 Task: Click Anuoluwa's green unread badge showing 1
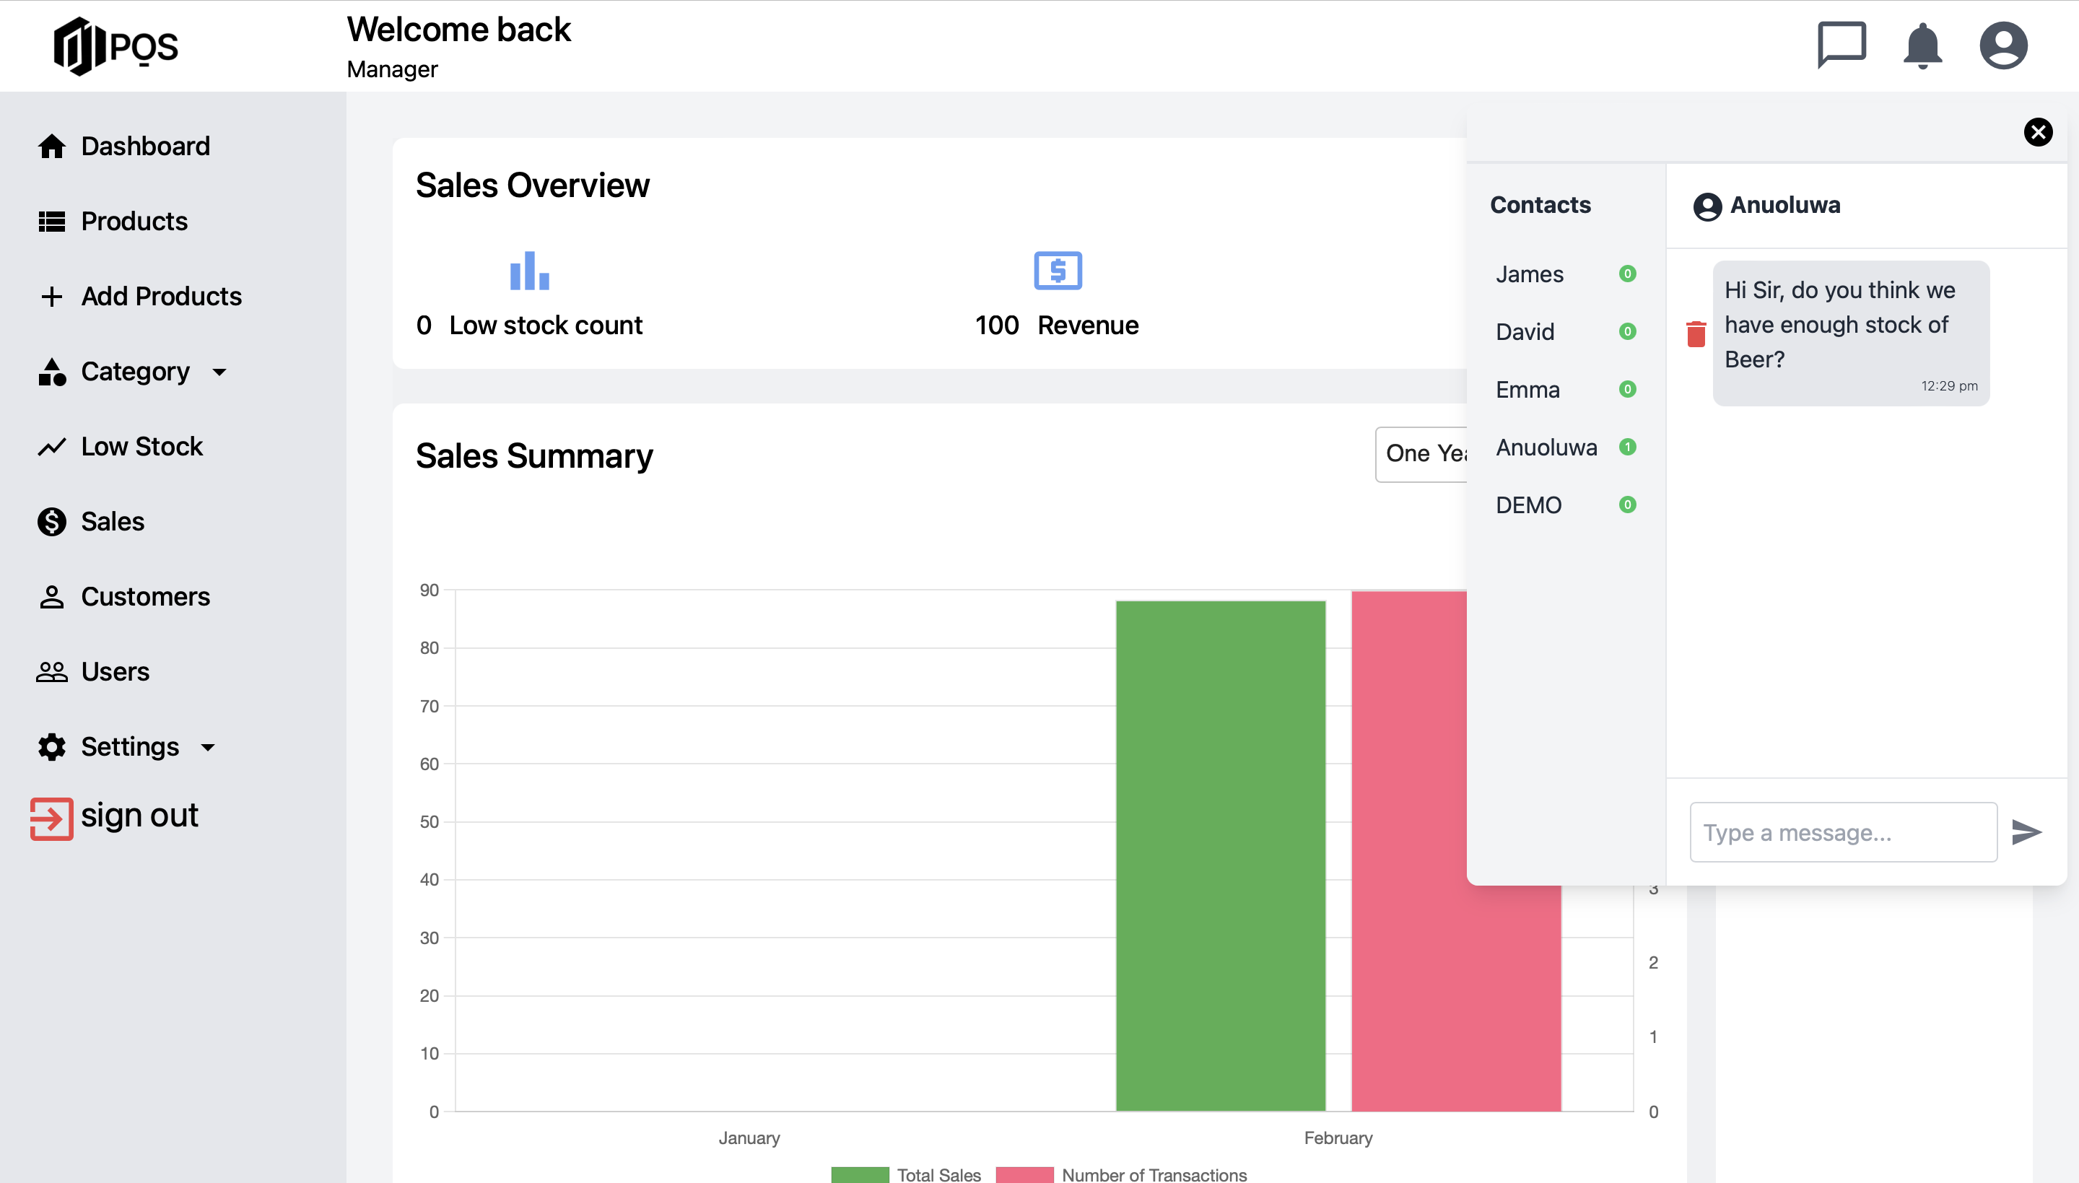coord(1627,447)
